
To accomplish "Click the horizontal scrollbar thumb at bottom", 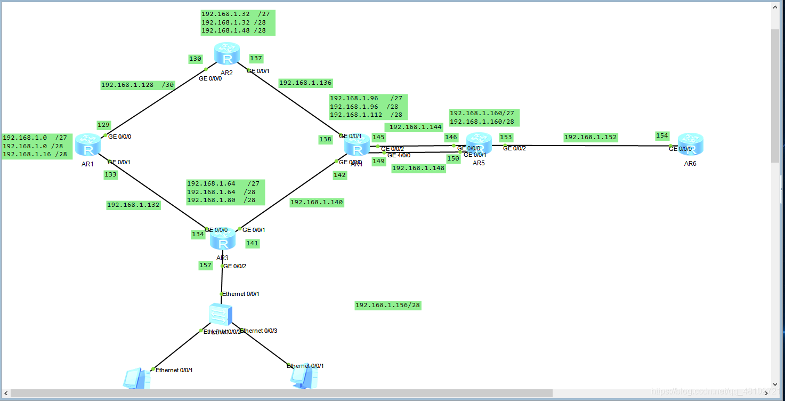I will click(281, 394).
